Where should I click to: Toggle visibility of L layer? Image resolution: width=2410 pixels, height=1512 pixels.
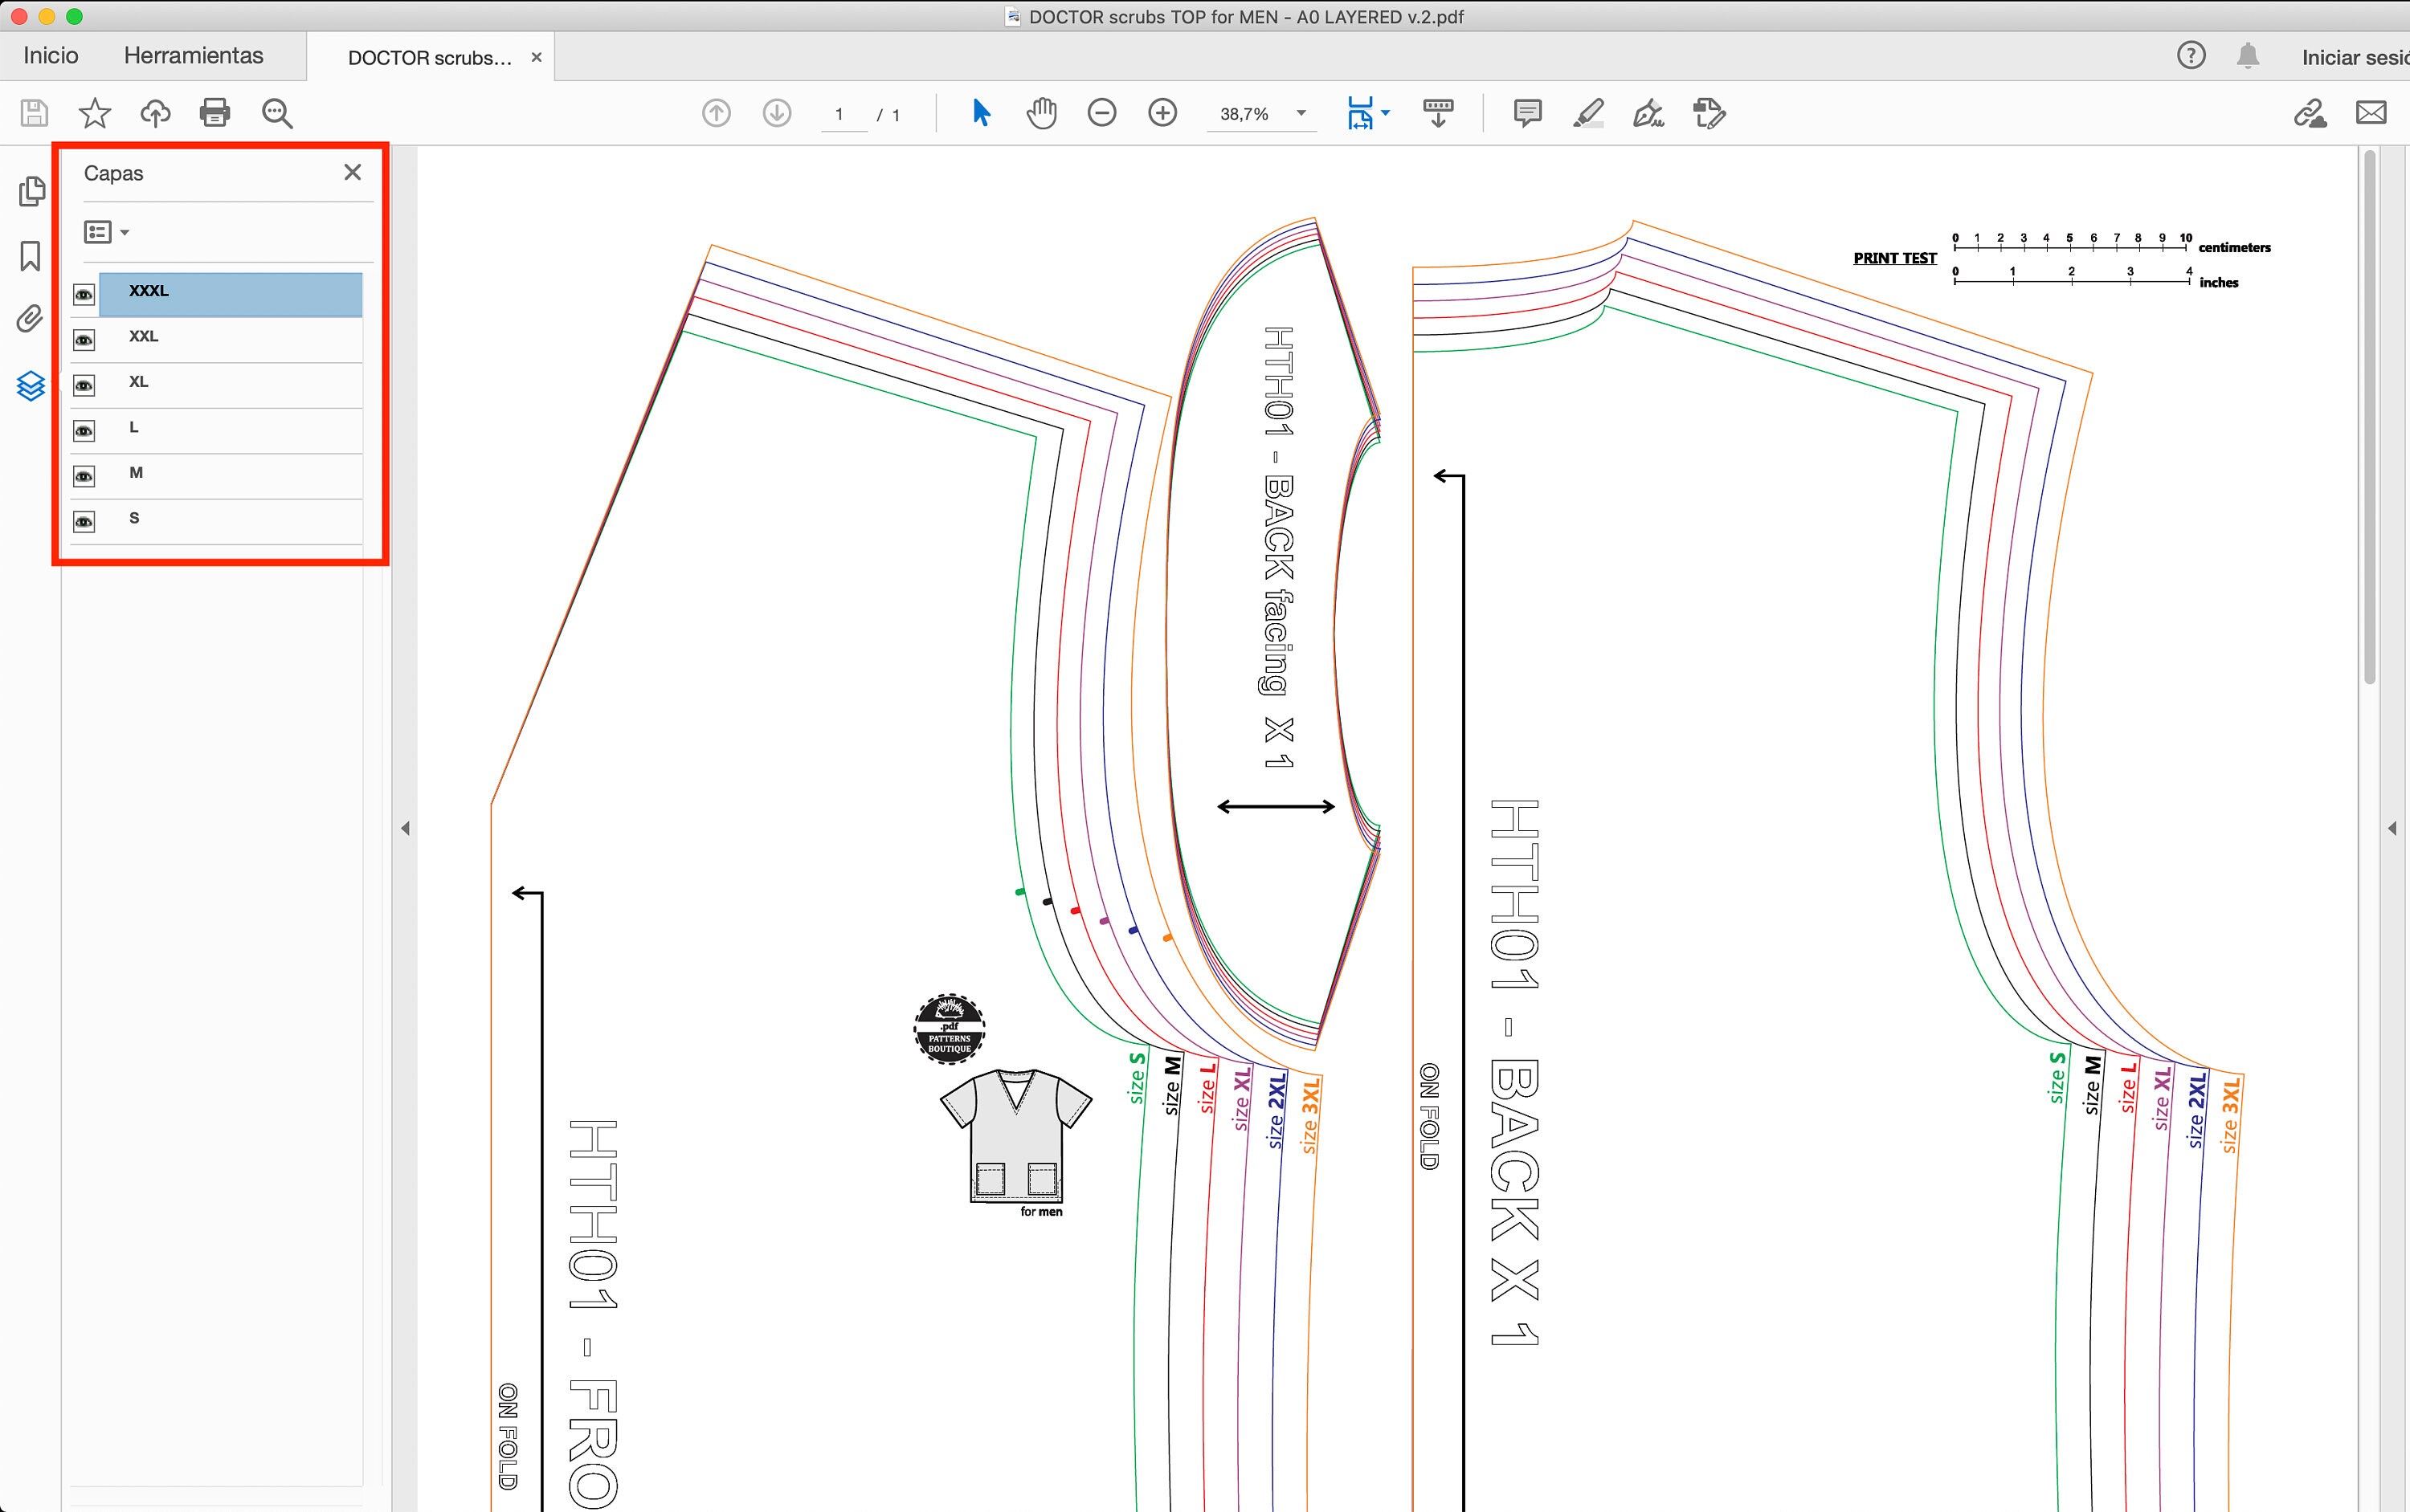coord(84,431)
